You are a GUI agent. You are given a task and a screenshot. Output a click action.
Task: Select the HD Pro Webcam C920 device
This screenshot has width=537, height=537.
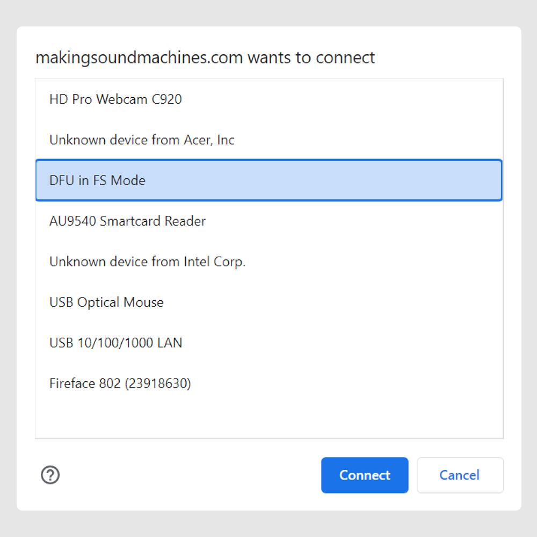coord(115,99)
